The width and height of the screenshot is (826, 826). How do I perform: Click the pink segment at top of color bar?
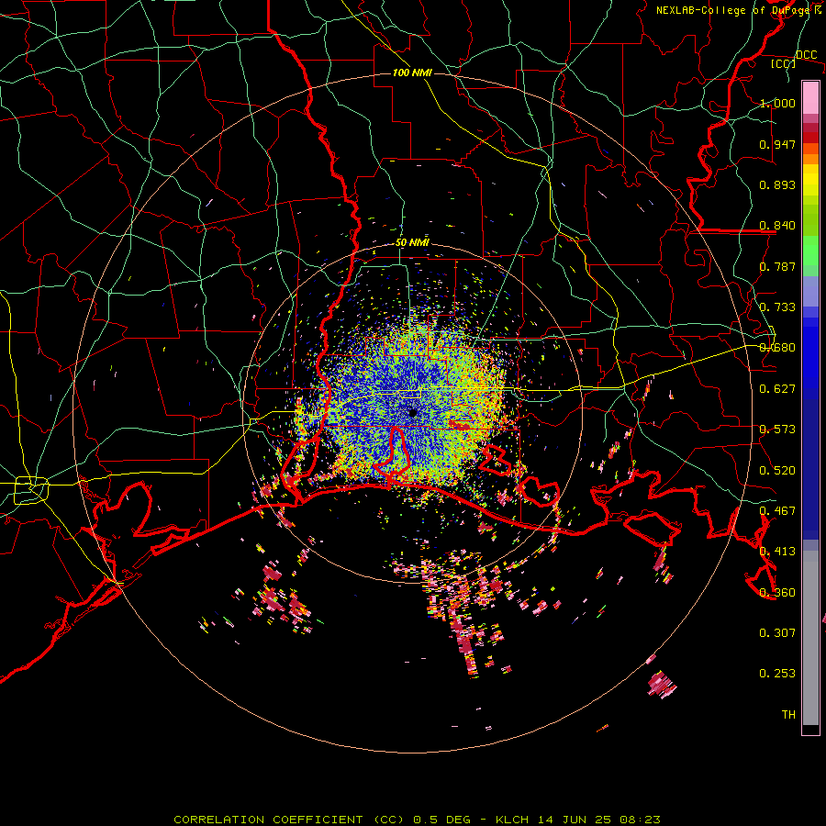pos(810,98)
